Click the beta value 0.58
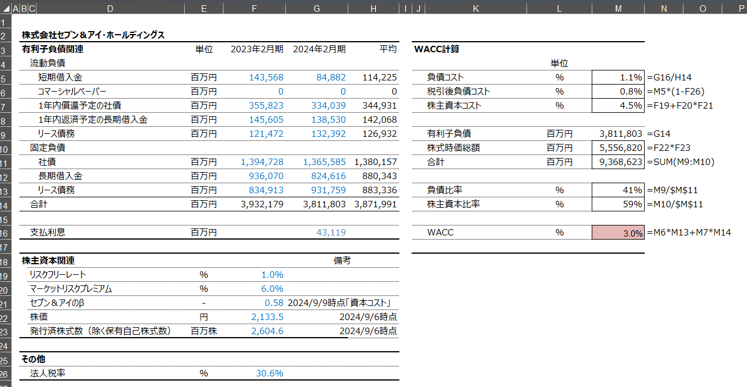The height and width of the screenshot is (387, 747). [274, 303]
